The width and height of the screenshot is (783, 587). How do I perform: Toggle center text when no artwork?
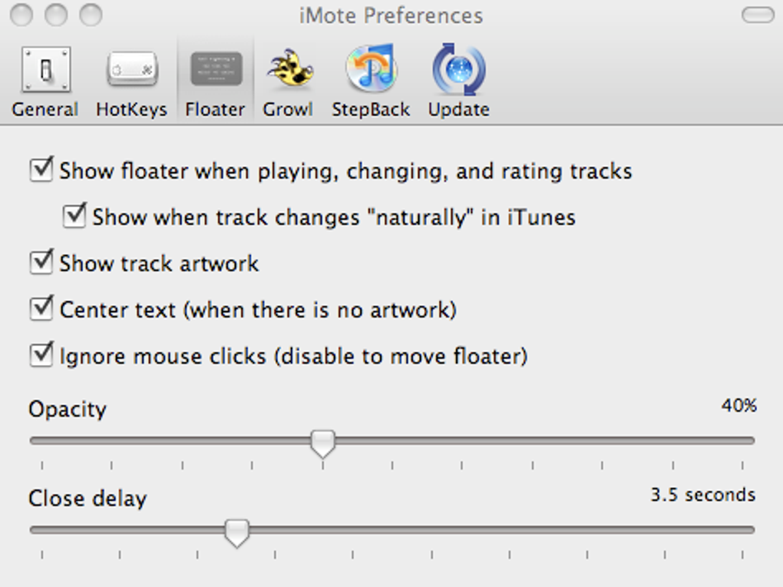point(41,308)
